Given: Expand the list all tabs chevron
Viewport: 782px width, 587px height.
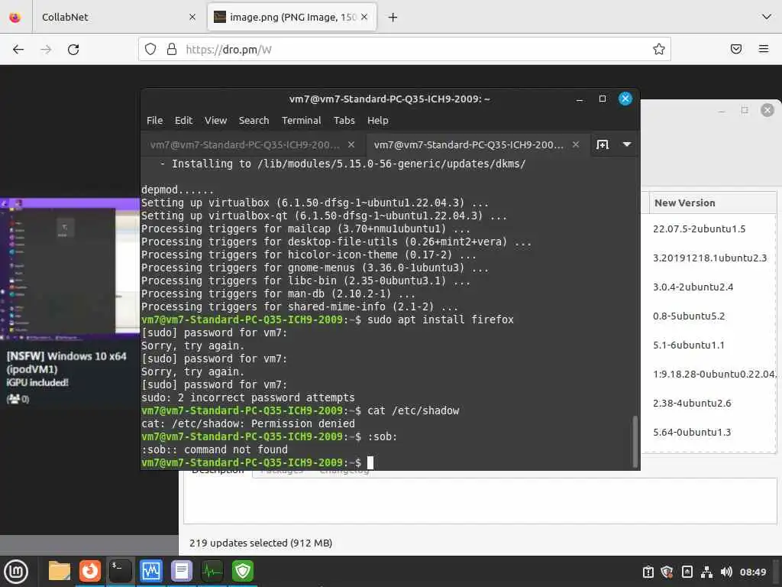Looking at the screenshot, I should click(767, 17).
